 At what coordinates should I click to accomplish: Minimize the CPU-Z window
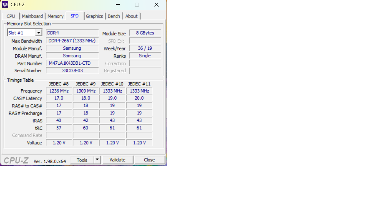click(117, 5)
